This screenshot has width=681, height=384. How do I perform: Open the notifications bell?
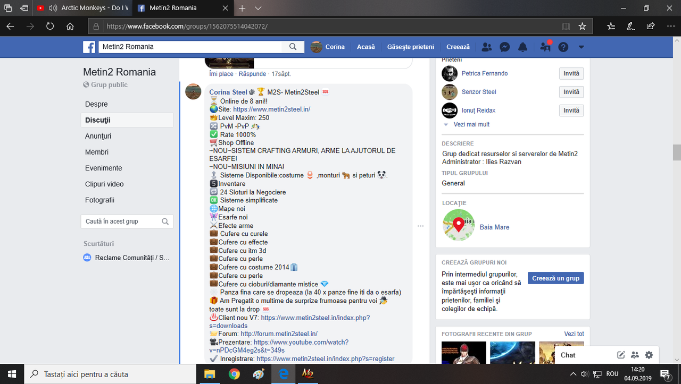[x=523, y=47]
